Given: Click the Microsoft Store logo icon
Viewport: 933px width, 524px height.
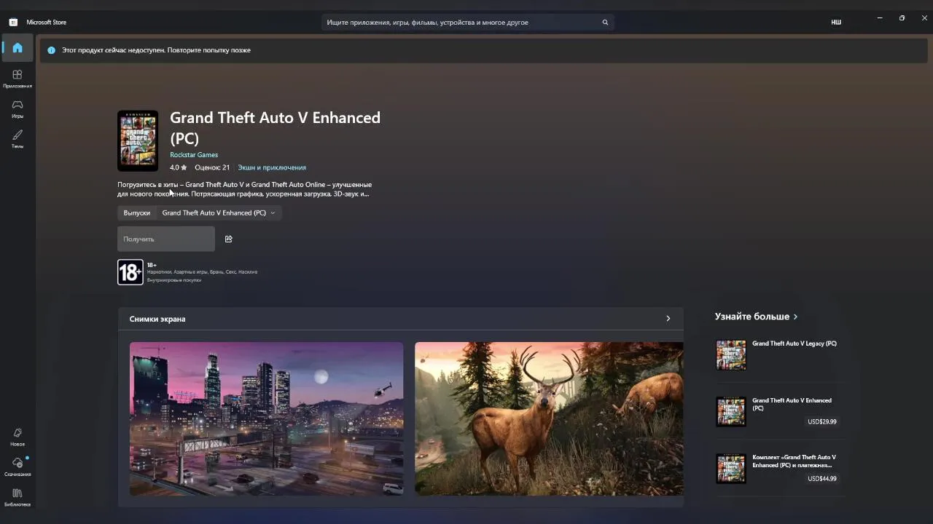Looking at the screenshot, I should click(x=13, y=23).
